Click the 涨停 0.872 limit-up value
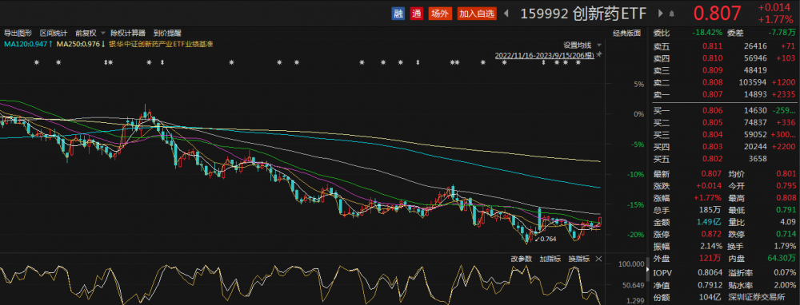The width and height of the screenshot is (800, 305). (x=711, y=234)
